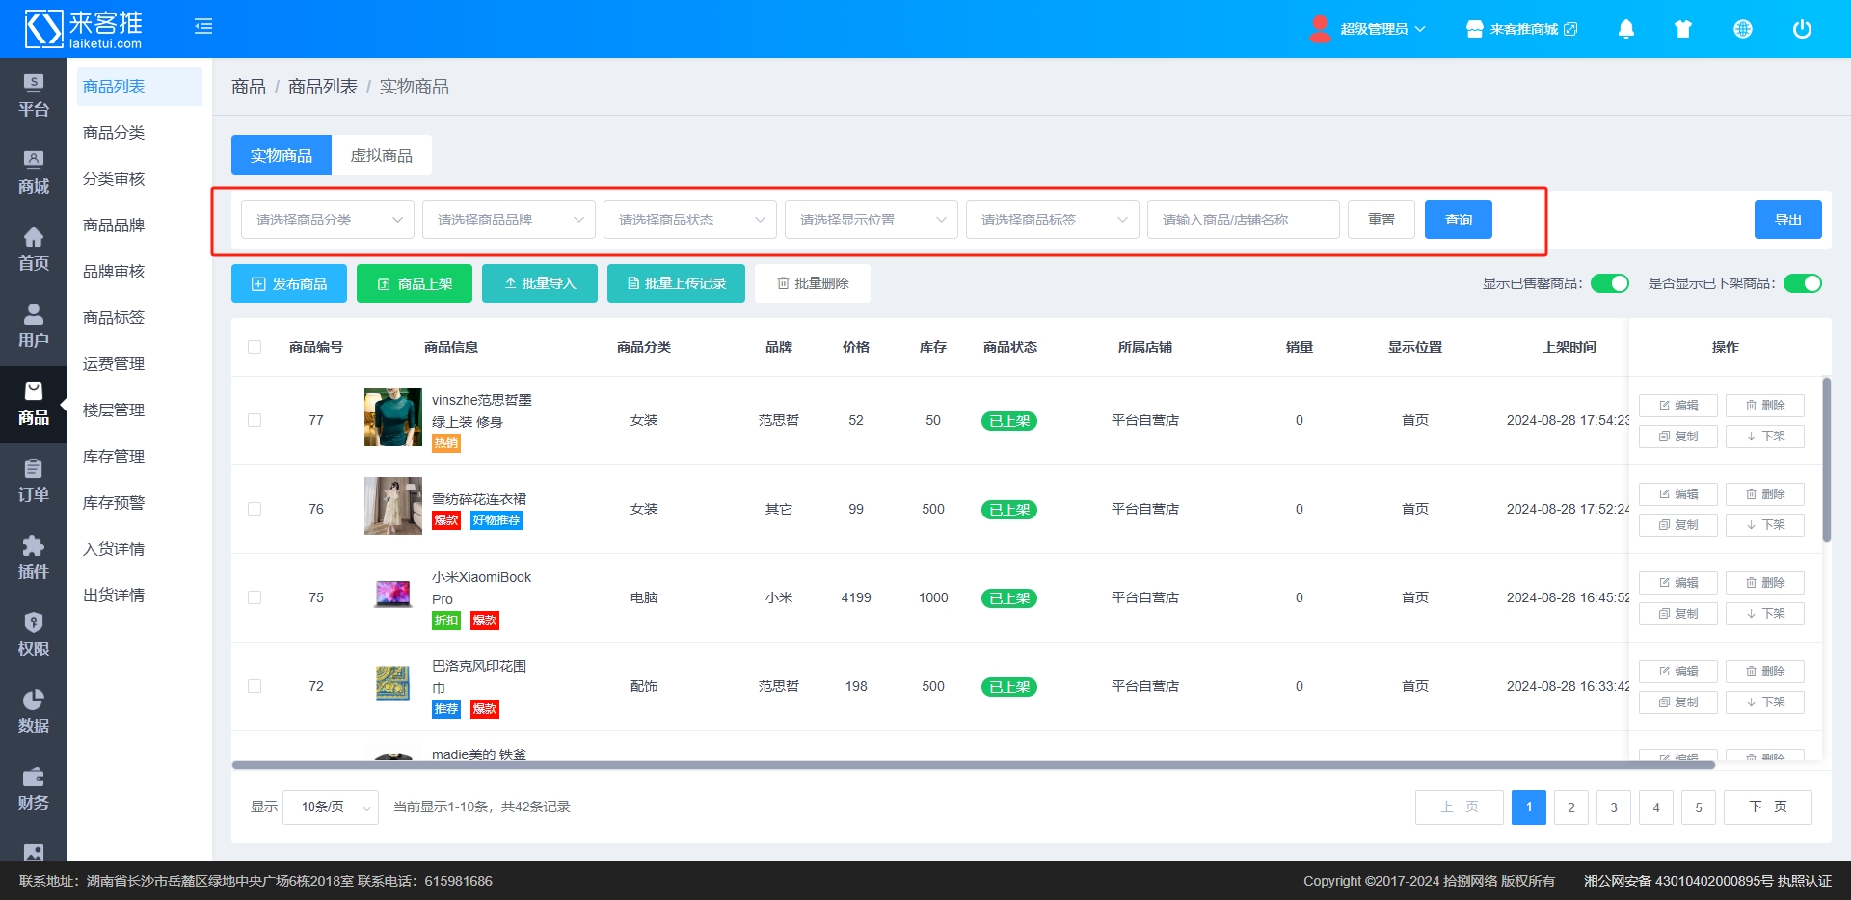This screenshot has height=900, width=1851.
Task: Open the 订单 section in left sidebar
Action: click(34, 482)
